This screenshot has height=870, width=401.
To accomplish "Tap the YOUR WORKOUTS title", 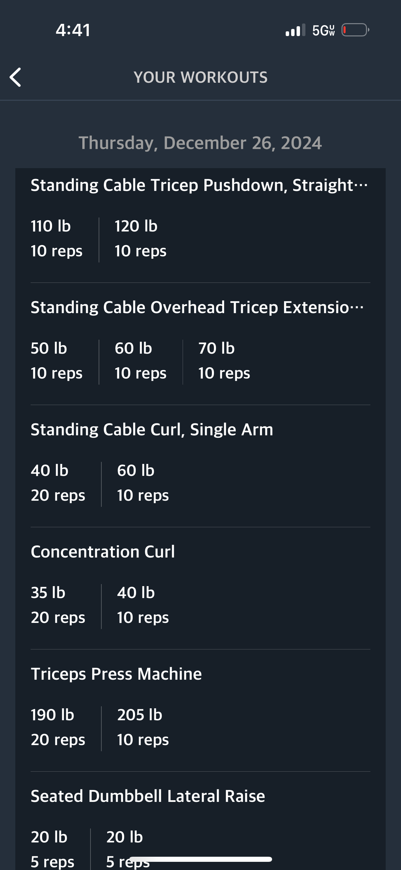I will coord(201,77).
